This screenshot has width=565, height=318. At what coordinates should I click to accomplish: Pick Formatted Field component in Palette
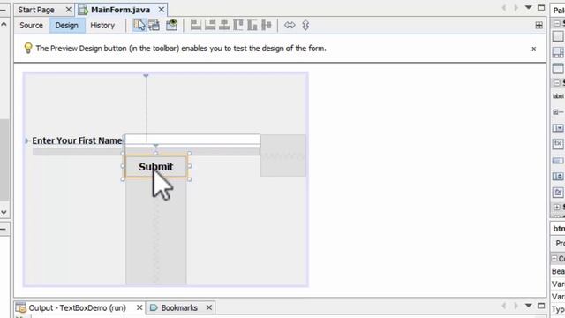pos(558,193)
